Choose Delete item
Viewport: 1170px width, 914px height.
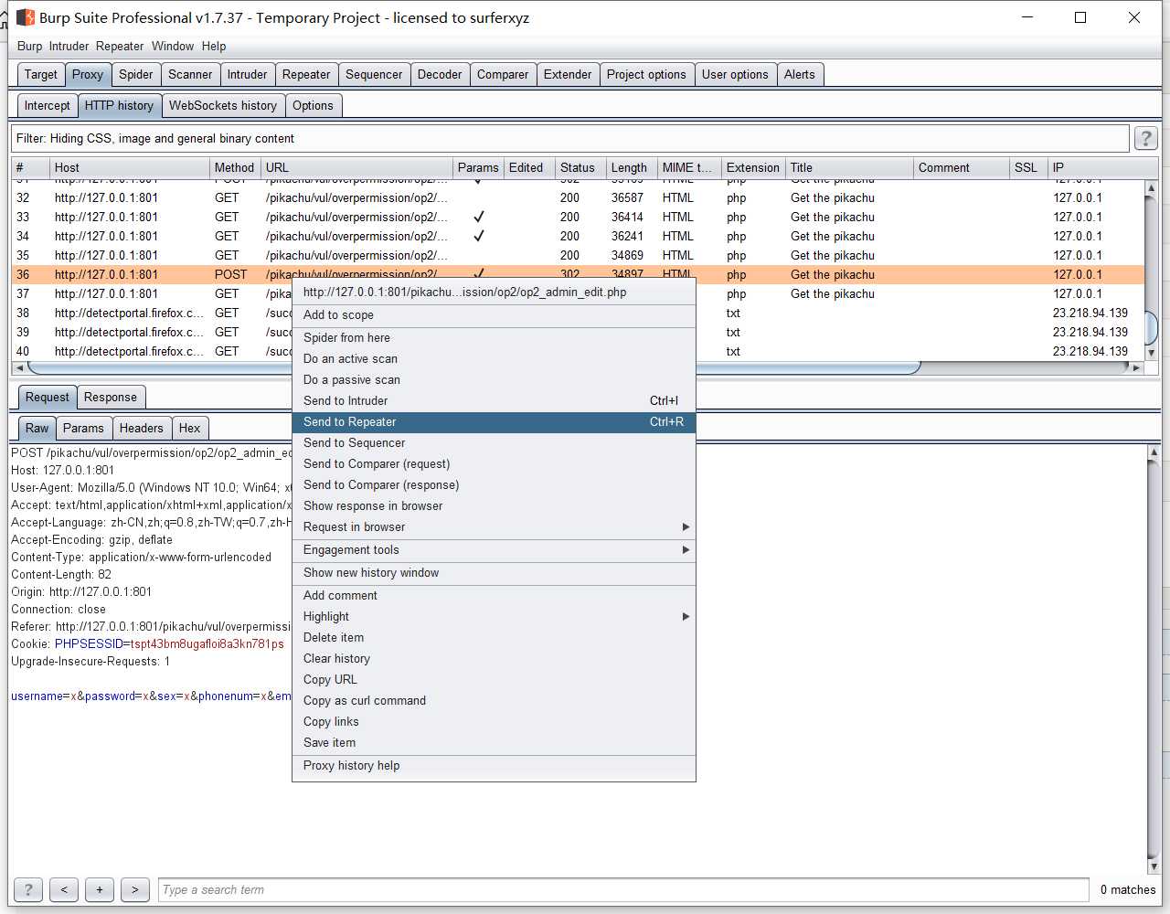(494, 637)
